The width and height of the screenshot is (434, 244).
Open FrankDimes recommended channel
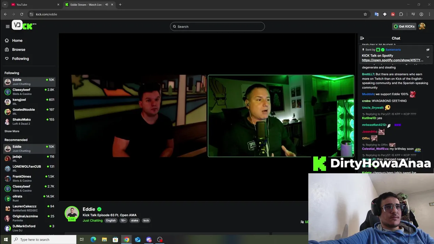click(29, 178)
